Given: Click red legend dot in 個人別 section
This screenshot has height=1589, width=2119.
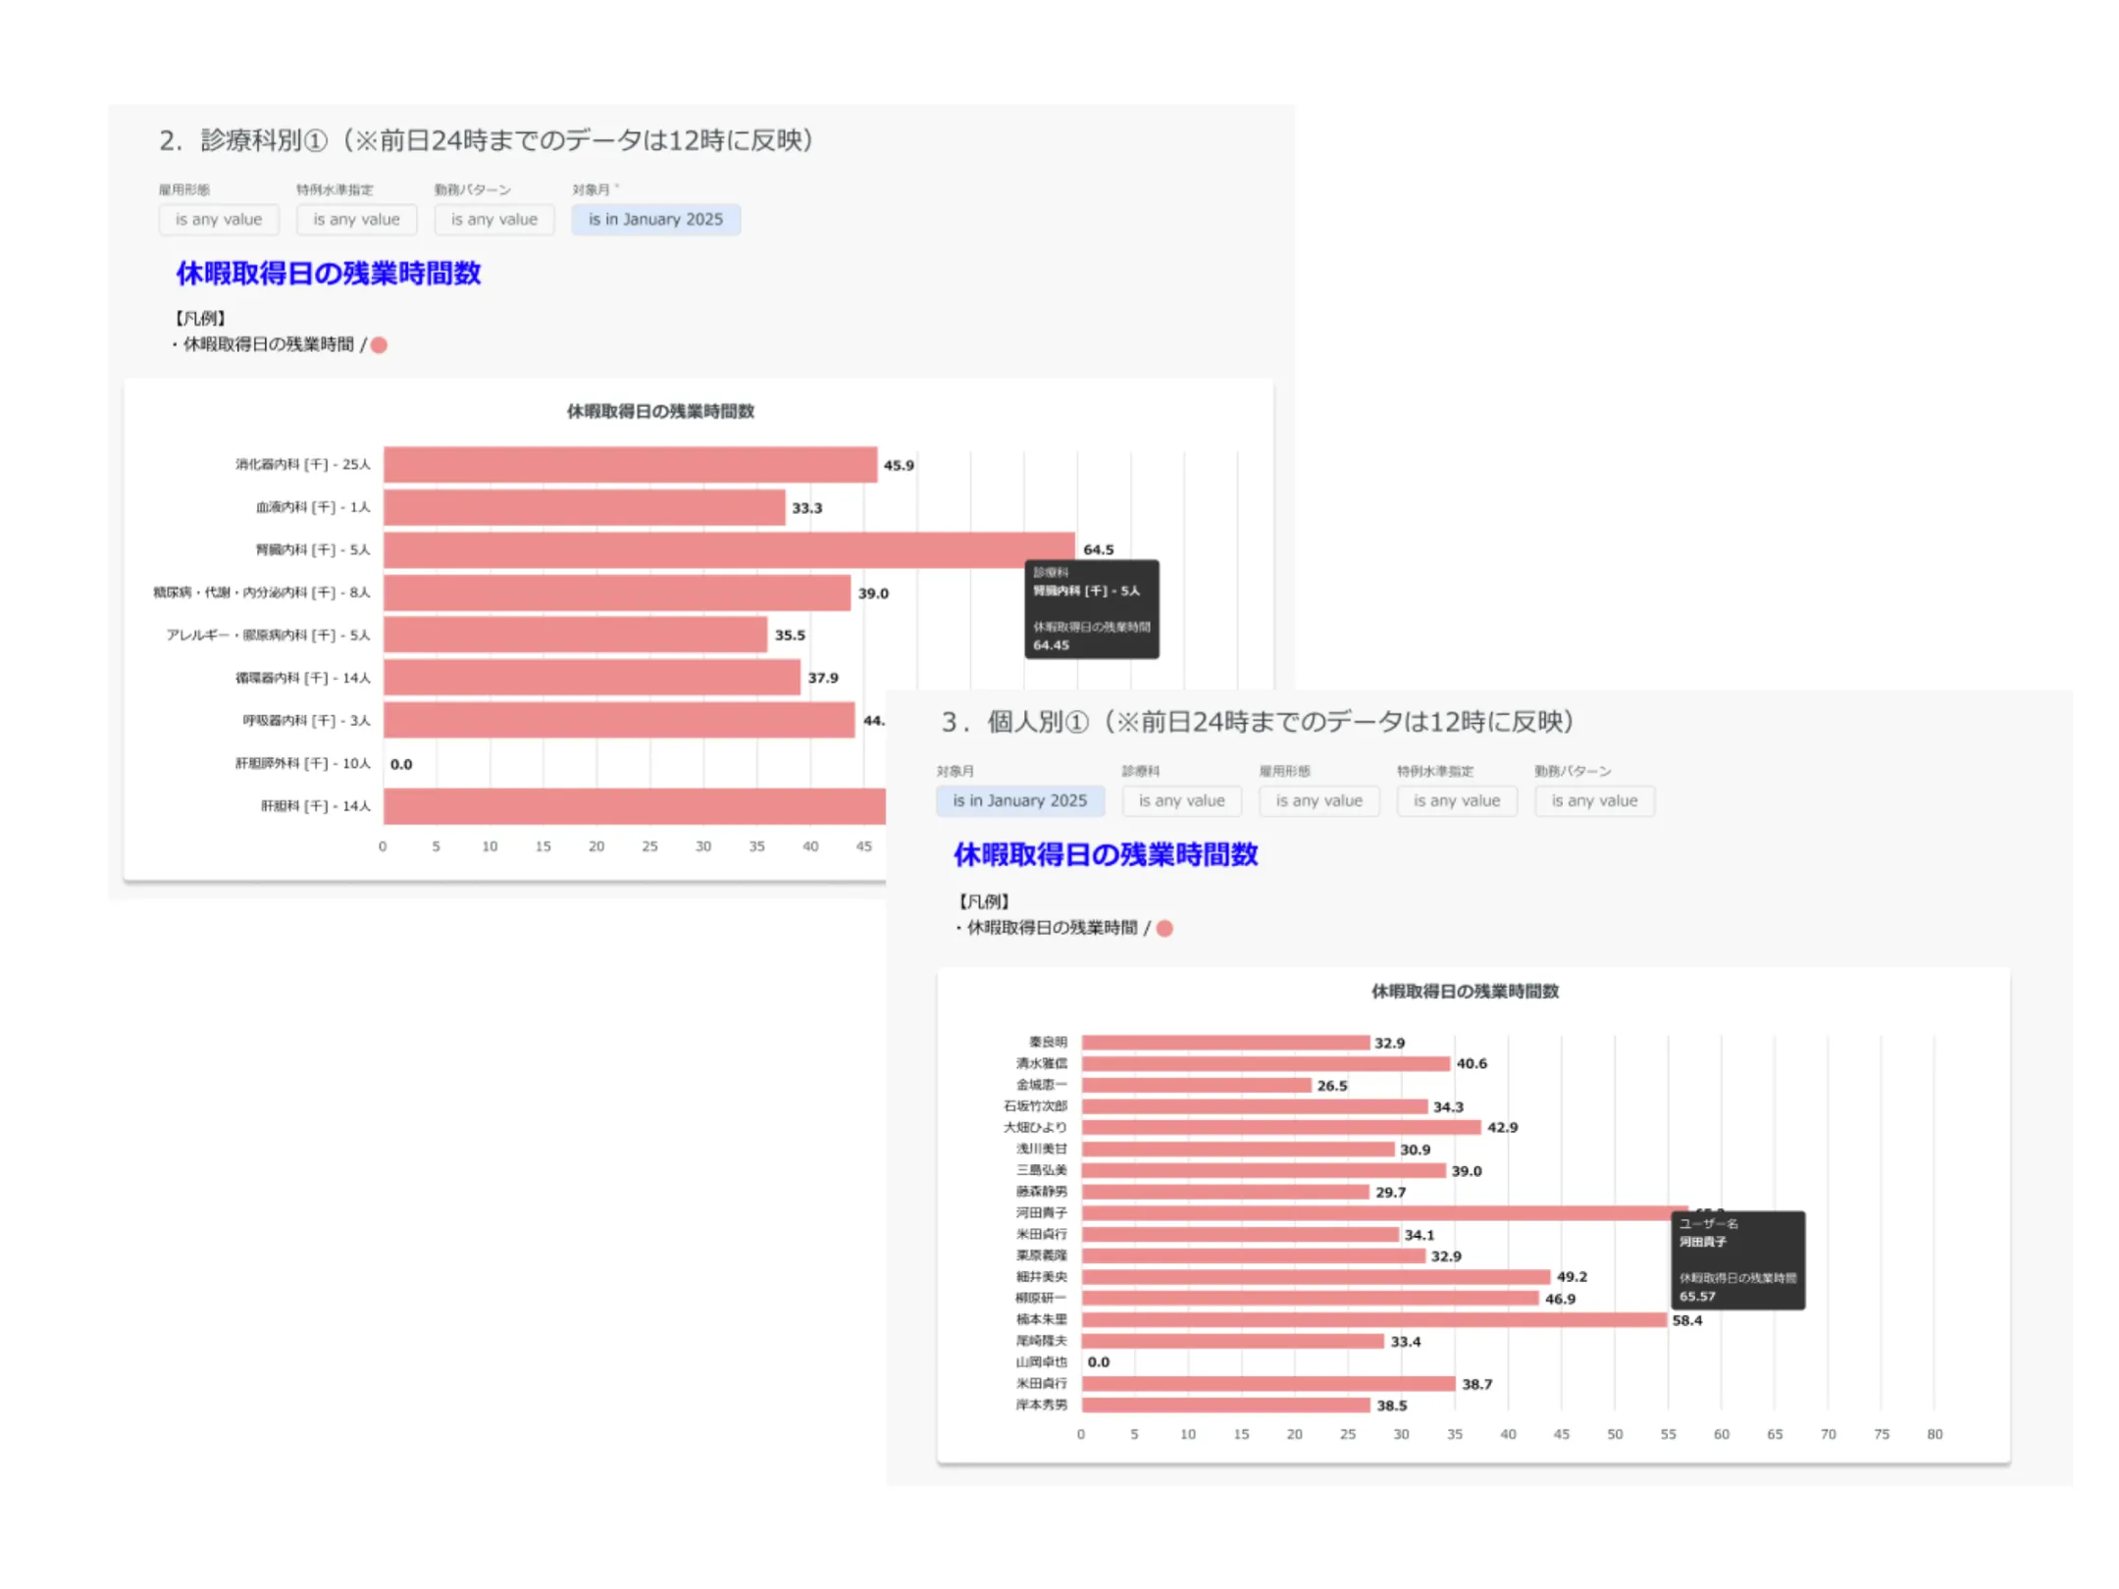Looking at the screenshot, I should pyautogui.click(x=1164, y=928).
